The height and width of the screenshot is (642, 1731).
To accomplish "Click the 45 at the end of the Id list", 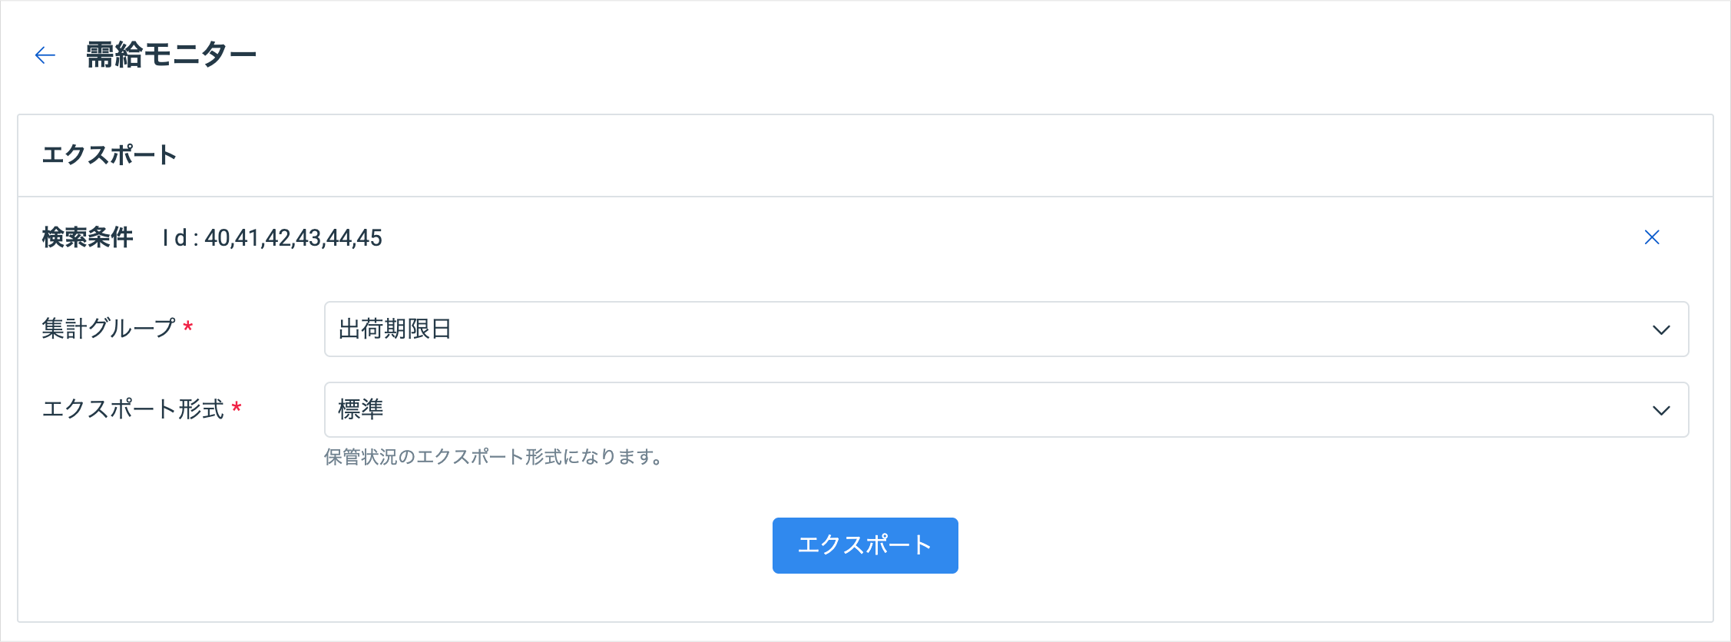I will click(369, 238).
